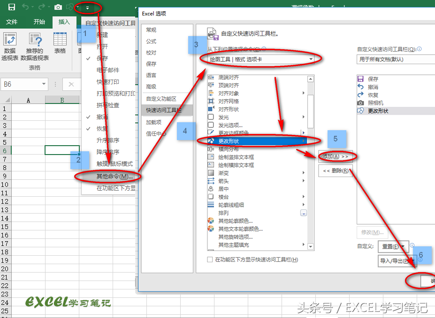This screenshot has width=435, height=318.
Task: Select 加载项 category in Excel Options
Action: coord(154,122)
